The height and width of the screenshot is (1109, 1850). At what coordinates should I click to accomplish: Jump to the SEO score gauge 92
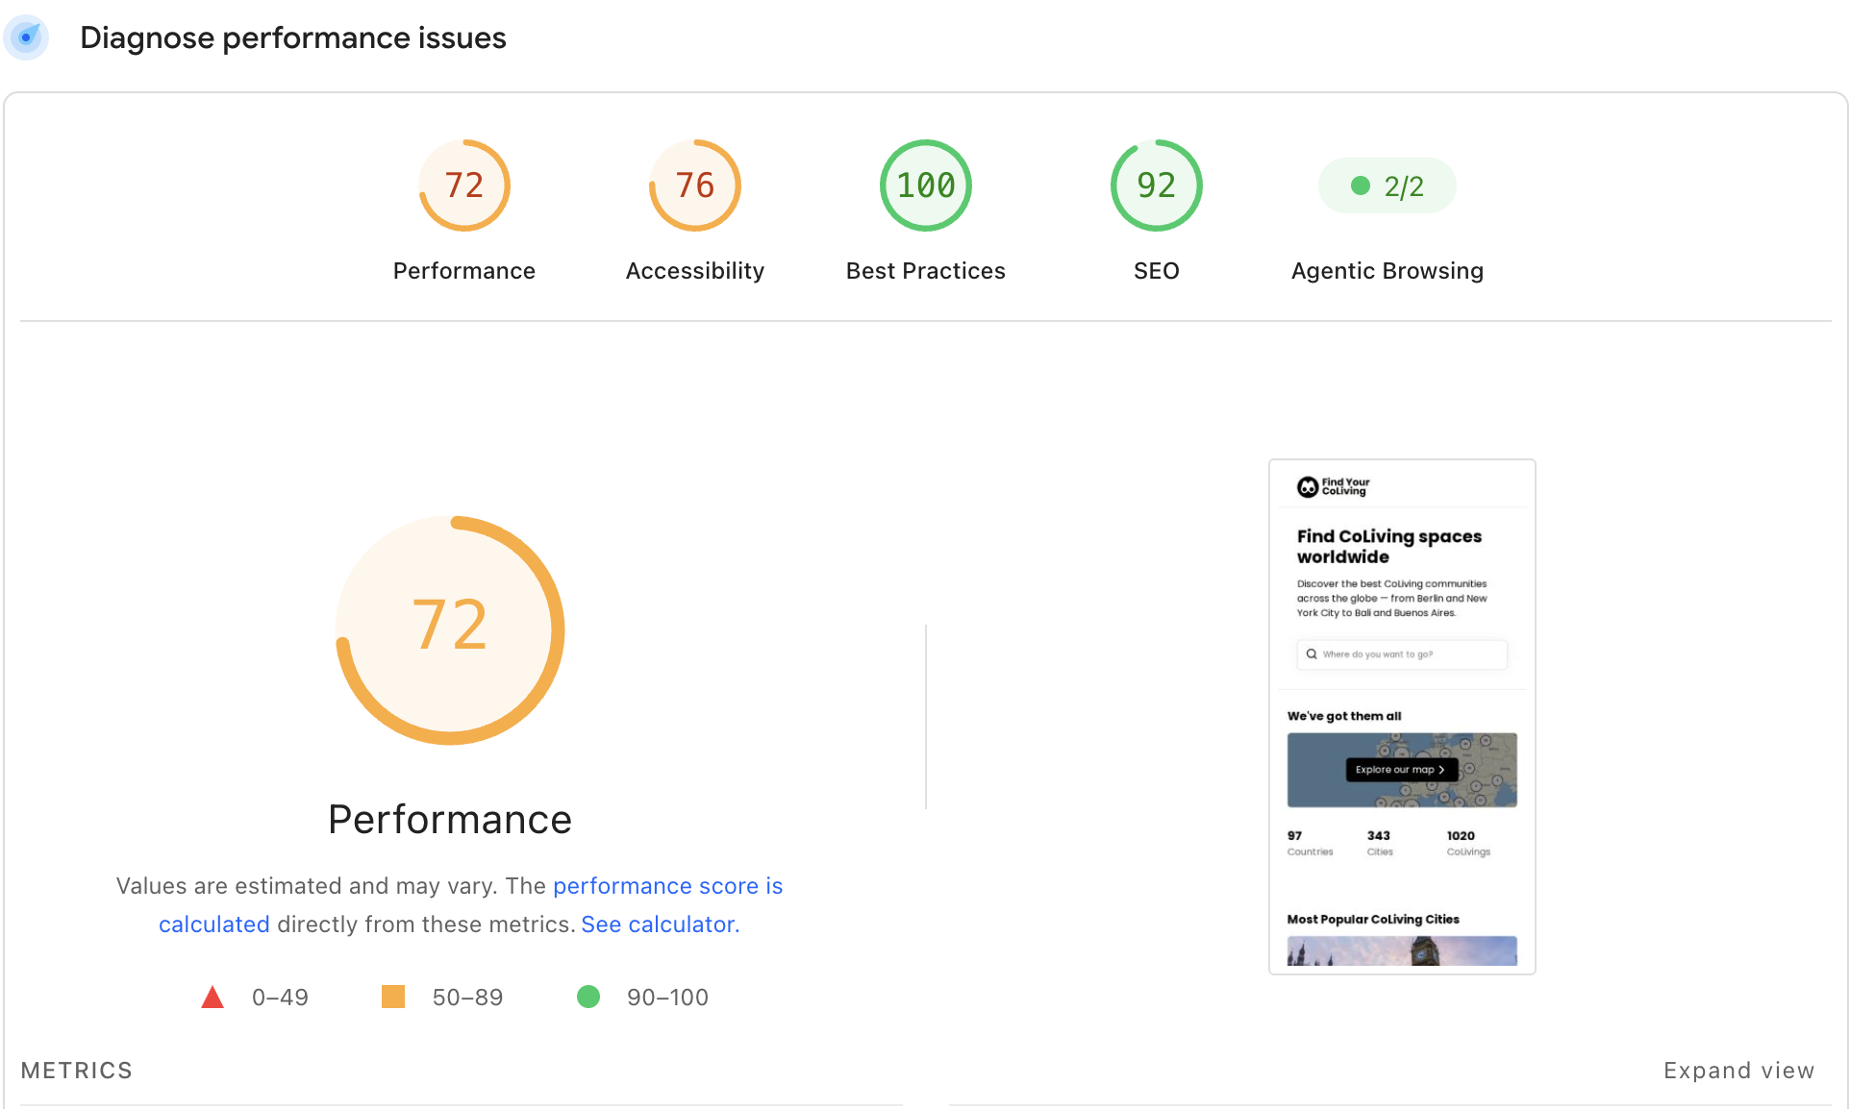pyautogui.click(x=1157, y=185)
